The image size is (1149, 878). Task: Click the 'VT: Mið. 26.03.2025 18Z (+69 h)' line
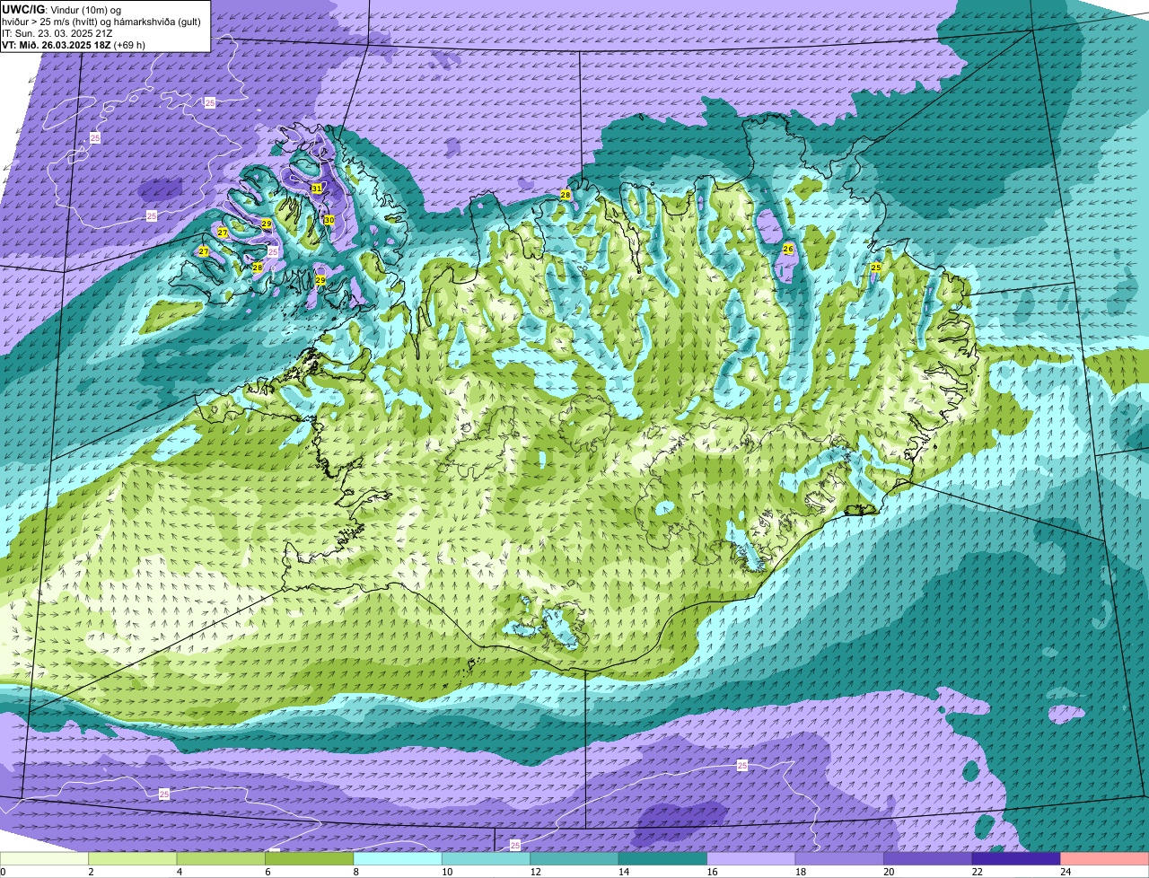[74, 45]
